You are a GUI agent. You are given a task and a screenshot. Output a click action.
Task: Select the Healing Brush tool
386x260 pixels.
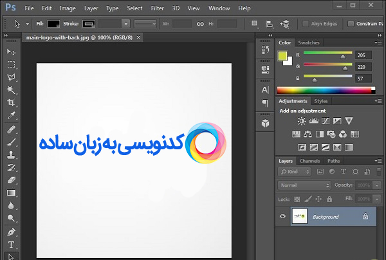click(x=11, y=129)
